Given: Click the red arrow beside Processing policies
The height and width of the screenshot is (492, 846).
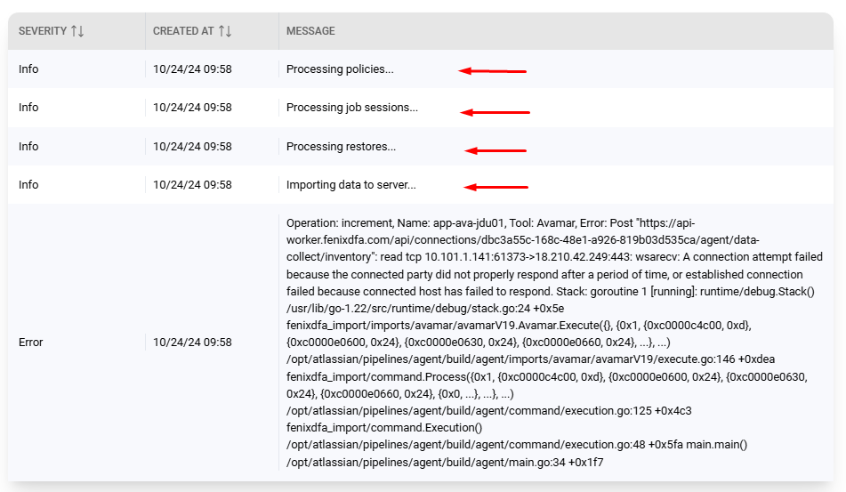Looking at the screenshot, I should coord(492,70).
